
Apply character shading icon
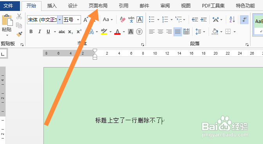pos(131,32)
